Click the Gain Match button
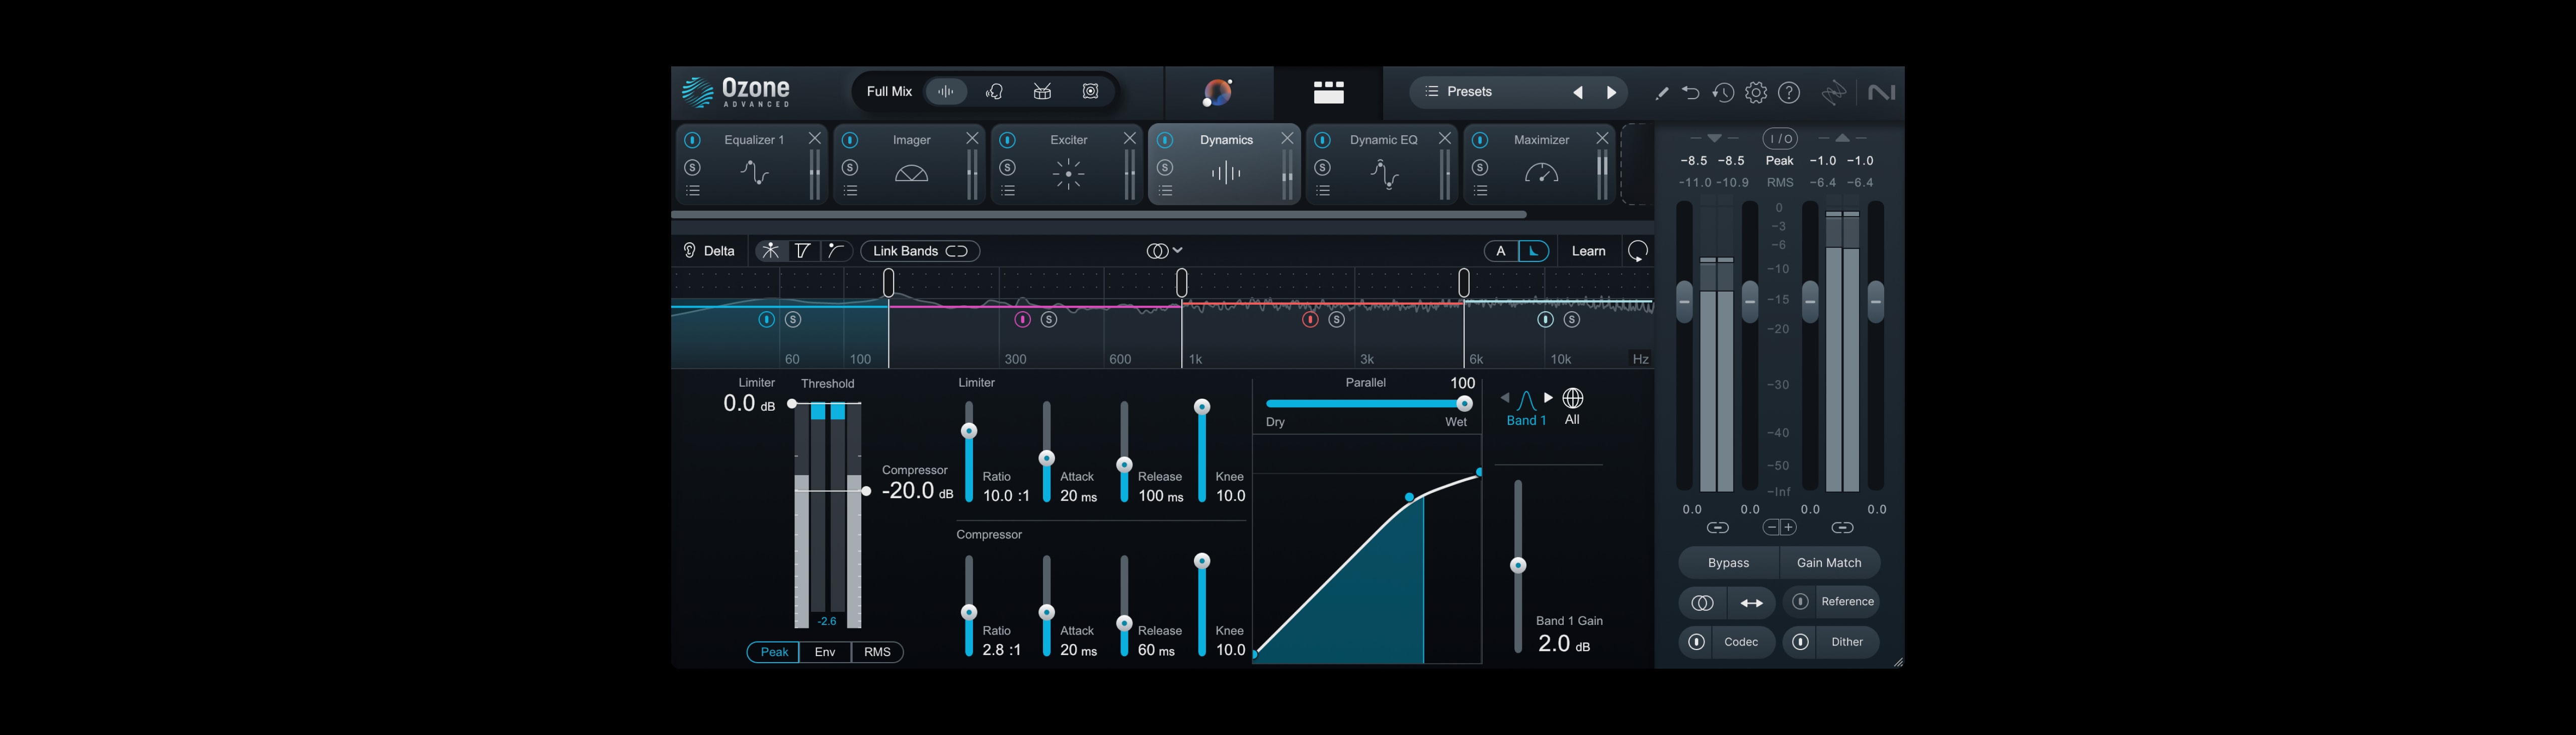Image resolution: width=2576 pixels, height=735 pixels. coord(1829,563)
